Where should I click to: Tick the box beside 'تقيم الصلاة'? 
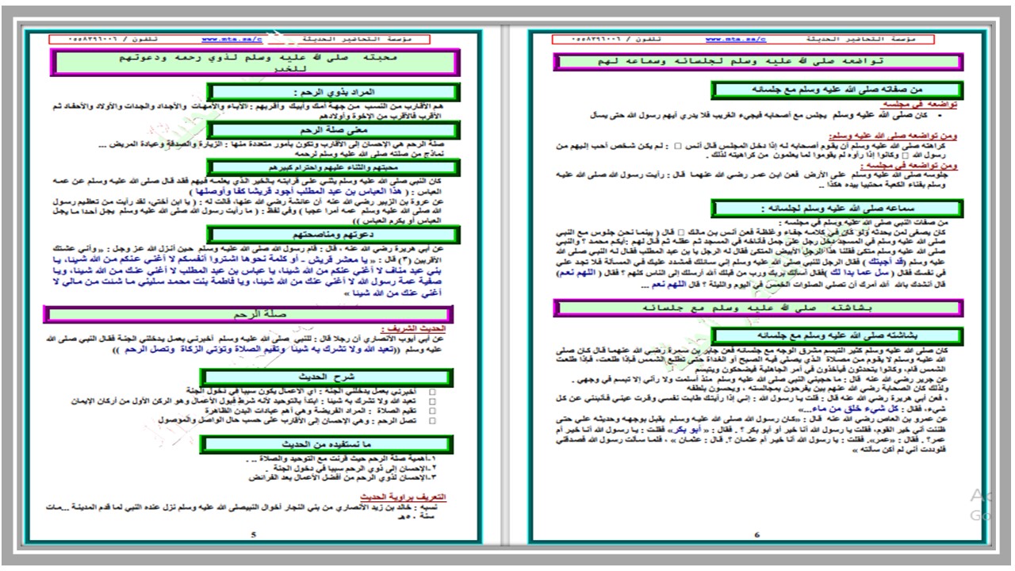point(433,412)
